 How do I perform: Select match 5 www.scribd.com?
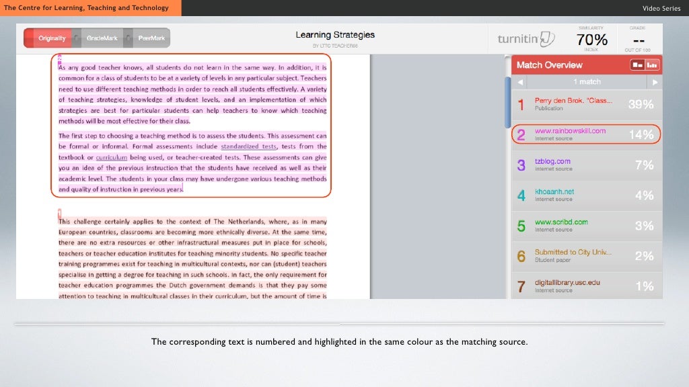(587, 226)
